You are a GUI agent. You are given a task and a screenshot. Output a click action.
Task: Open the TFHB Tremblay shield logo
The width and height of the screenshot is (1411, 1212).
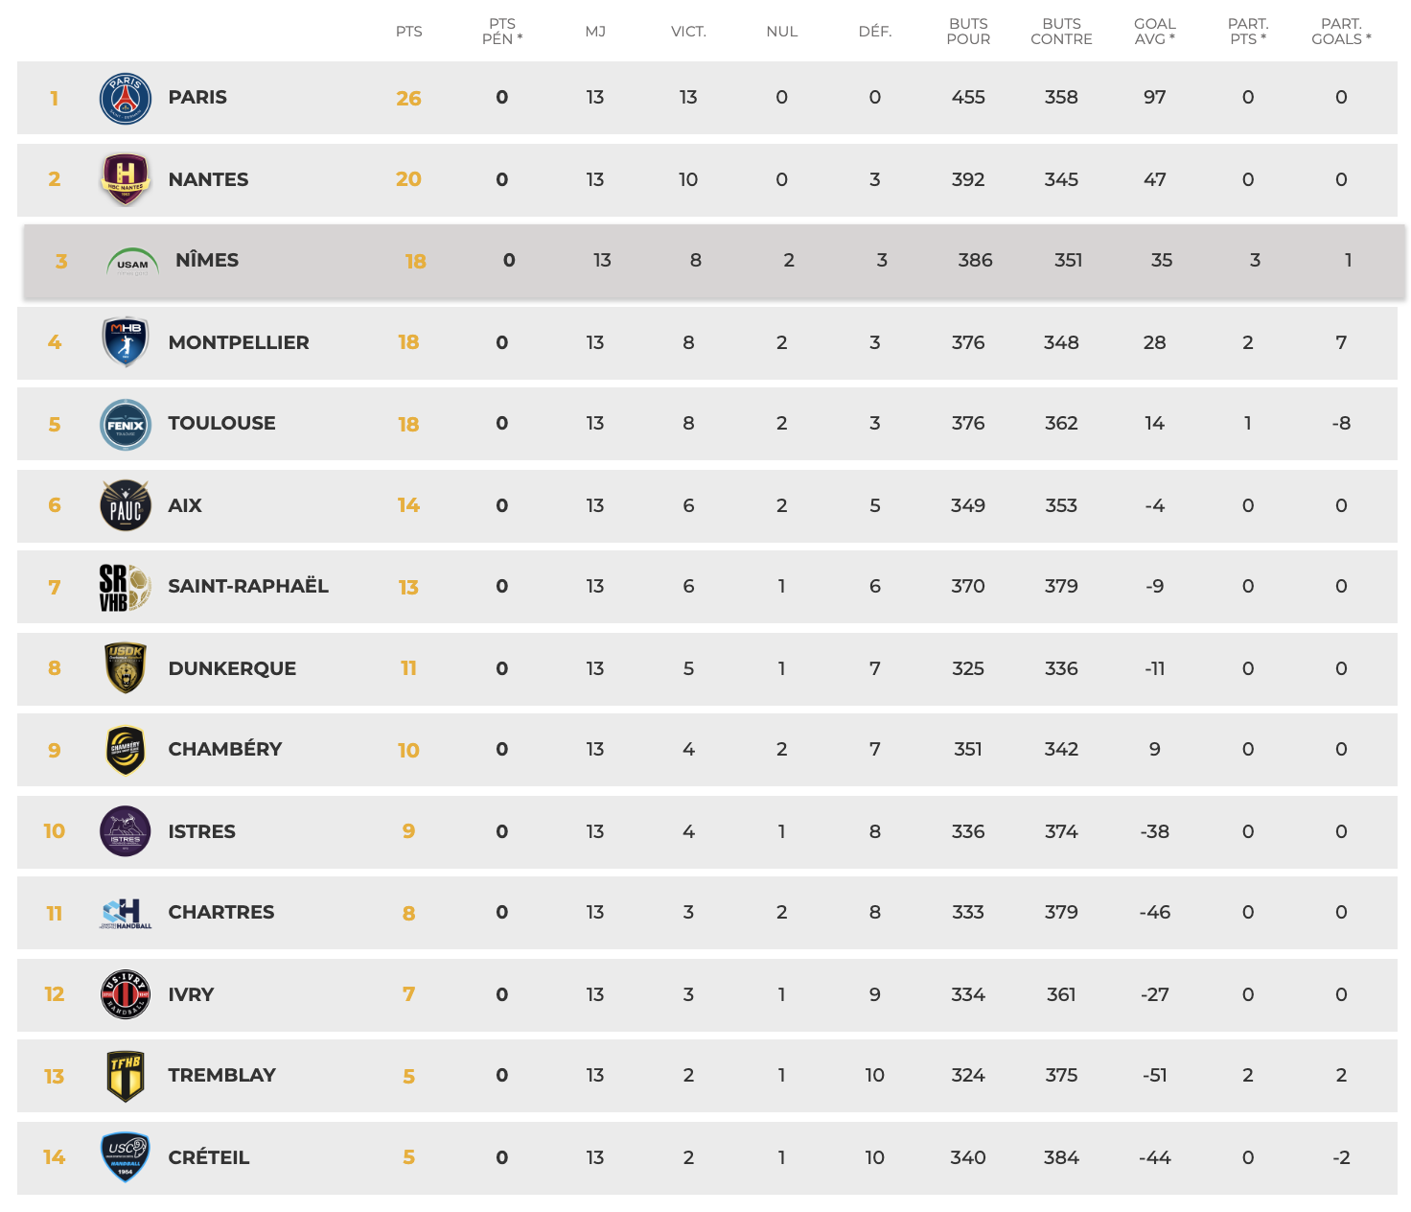126,1076
